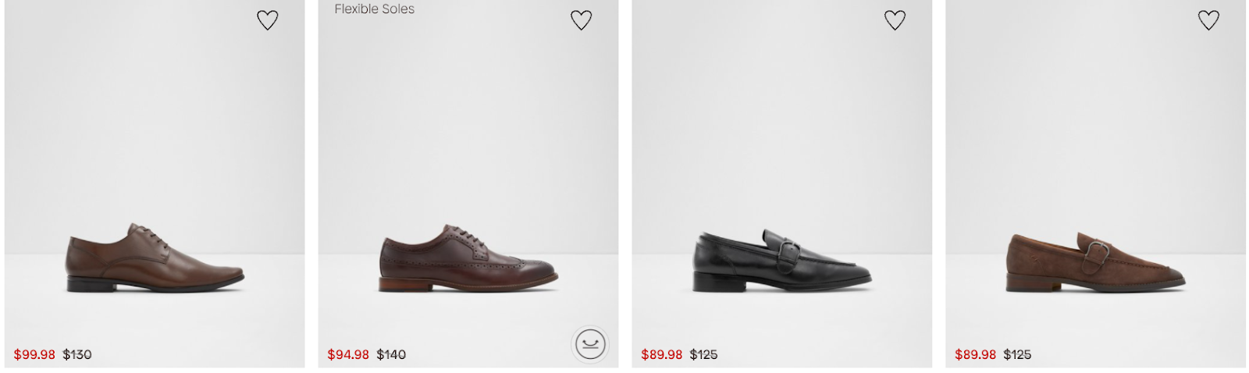View the brown suede buckle loafer image
The image size is (1249, 373).
pyautogui.click(x=1096, y=261)
